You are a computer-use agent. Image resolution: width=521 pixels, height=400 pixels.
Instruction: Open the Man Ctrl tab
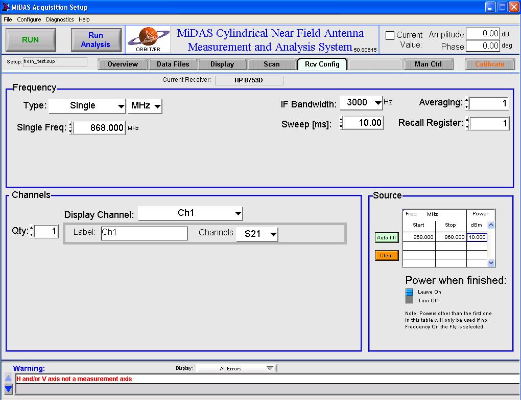click(429, 64)
